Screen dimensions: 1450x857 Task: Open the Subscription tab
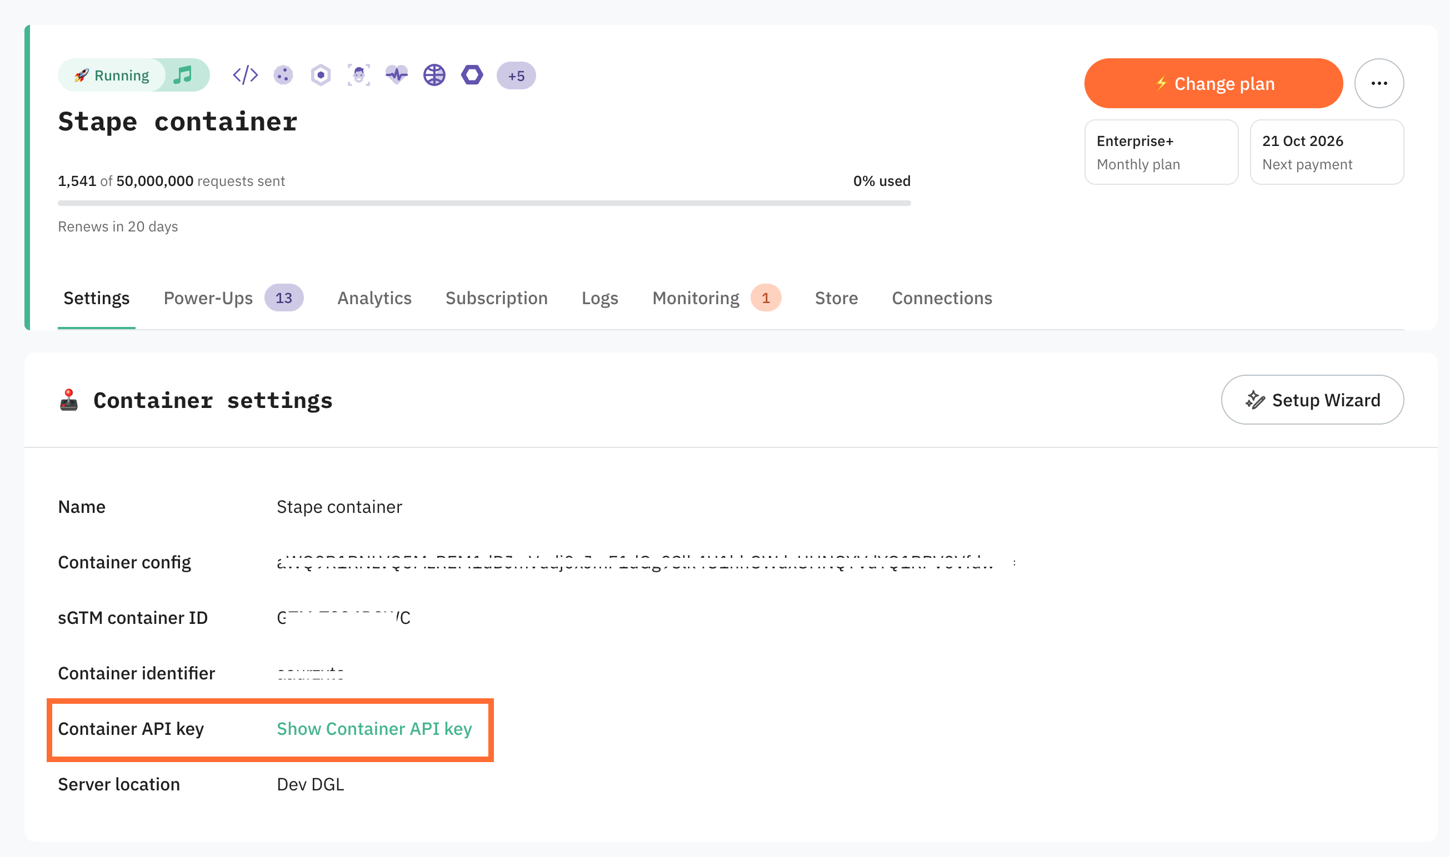pos(497,298)
